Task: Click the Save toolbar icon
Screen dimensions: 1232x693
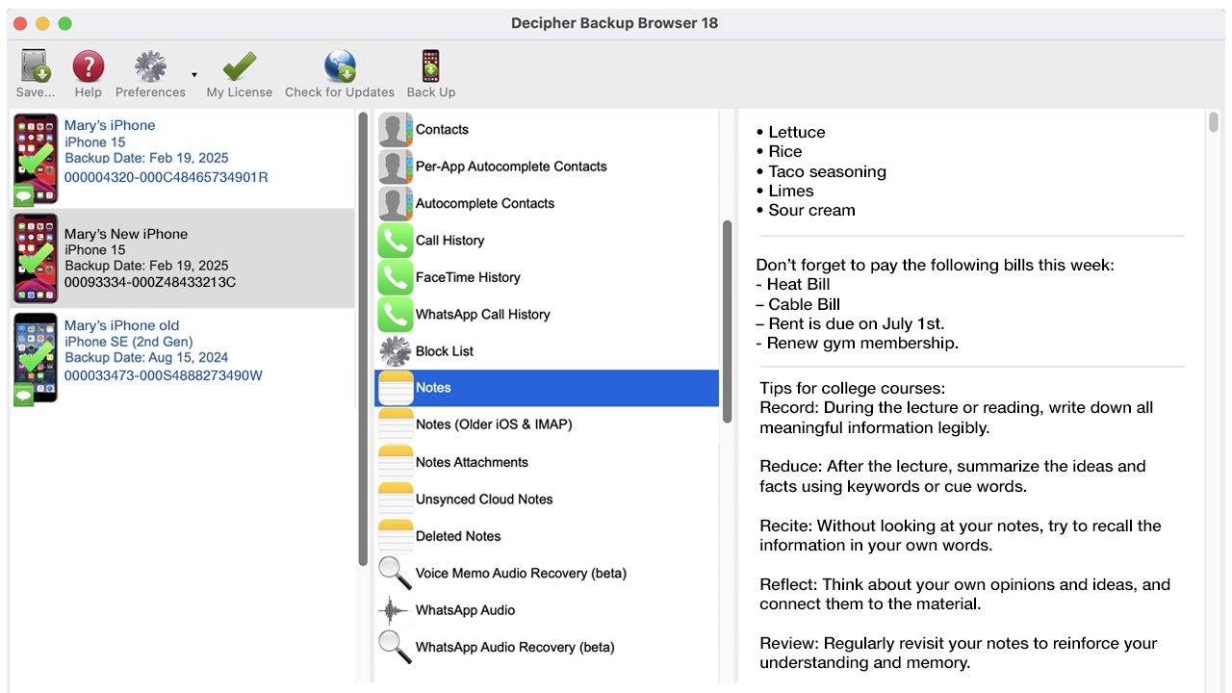Action: pos(36,67)
